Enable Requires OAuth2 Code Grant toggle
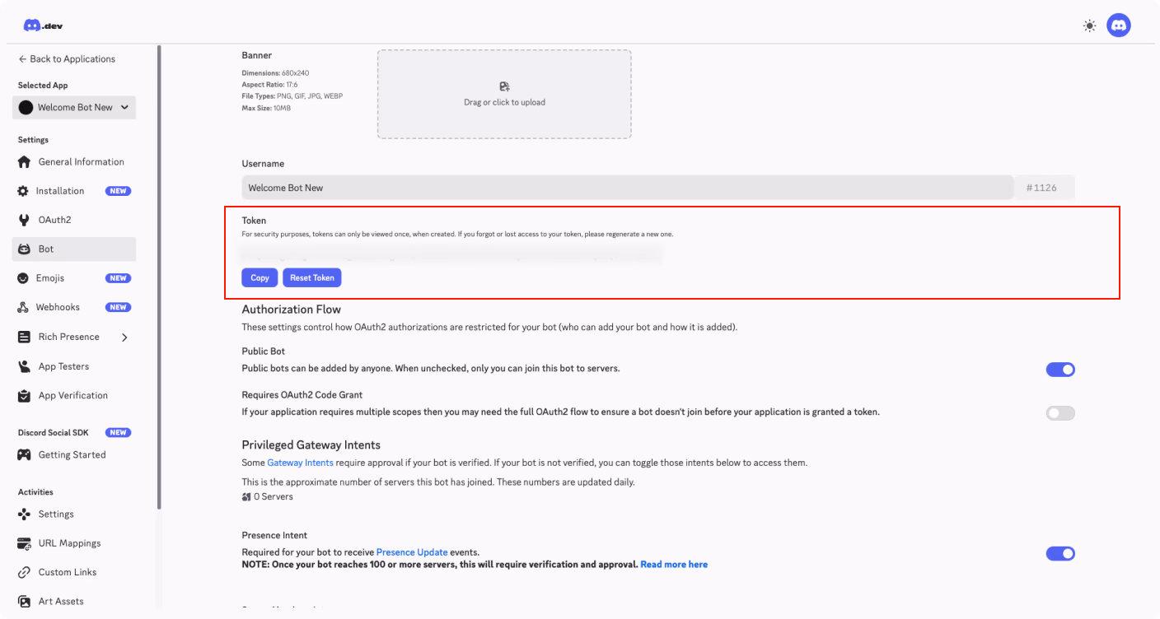 click(1060, 413)
